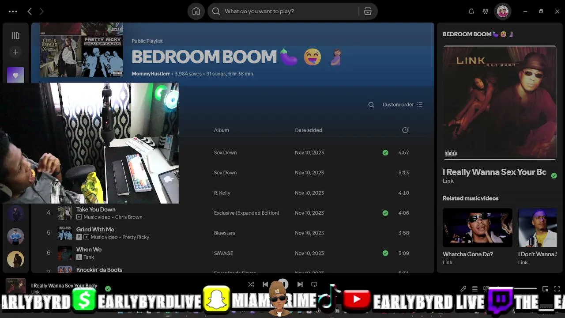565x318 pixels.
Task: Create a new playlist with plus icon
Action: click(15, 52)
